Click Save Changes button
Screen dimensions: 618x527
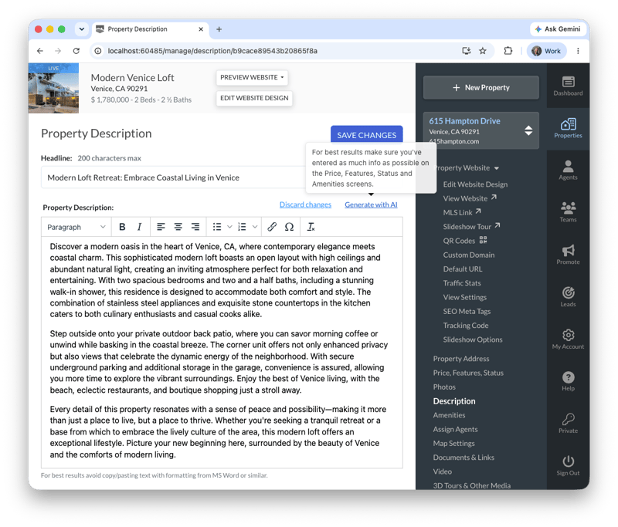(366, 135)
